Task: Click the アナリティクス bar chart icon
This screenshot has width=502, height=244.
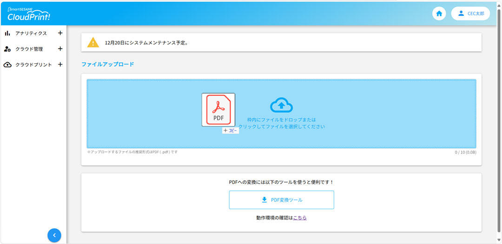Action: pos(7,33)
